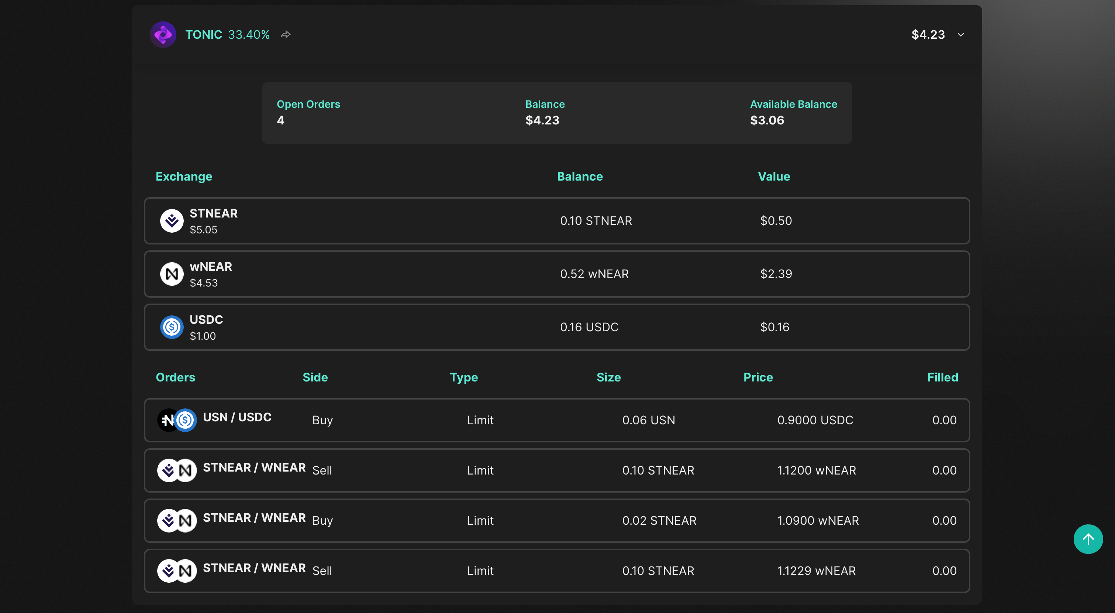Click the Exchange column header
This screenshot has height=613, width=1115.
pyautogui.click(x=183, y=176)
